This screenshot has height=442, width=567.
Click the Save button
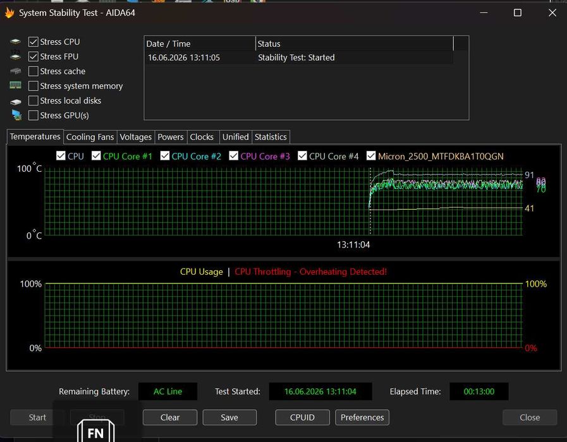[x=229, y=417]
